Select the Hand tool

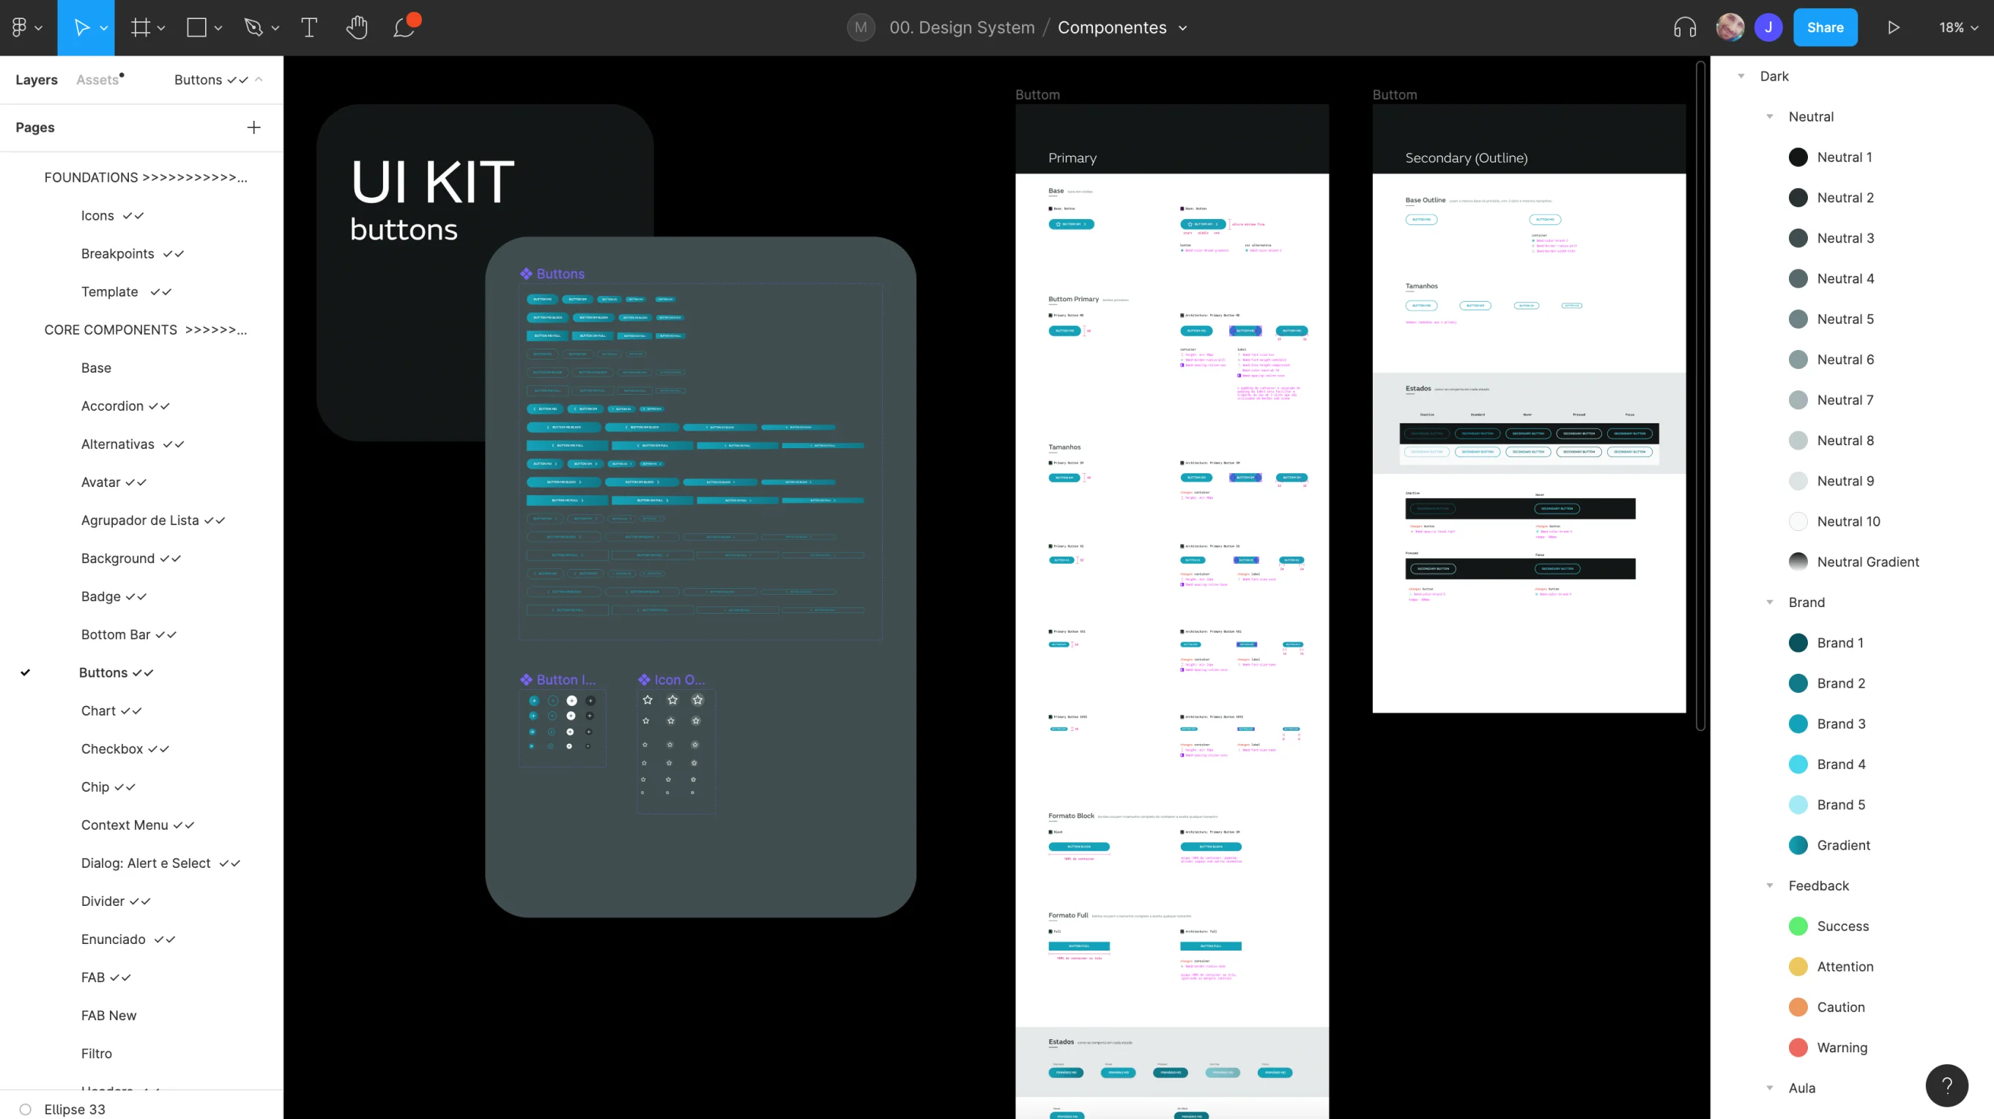coord(357,28)
